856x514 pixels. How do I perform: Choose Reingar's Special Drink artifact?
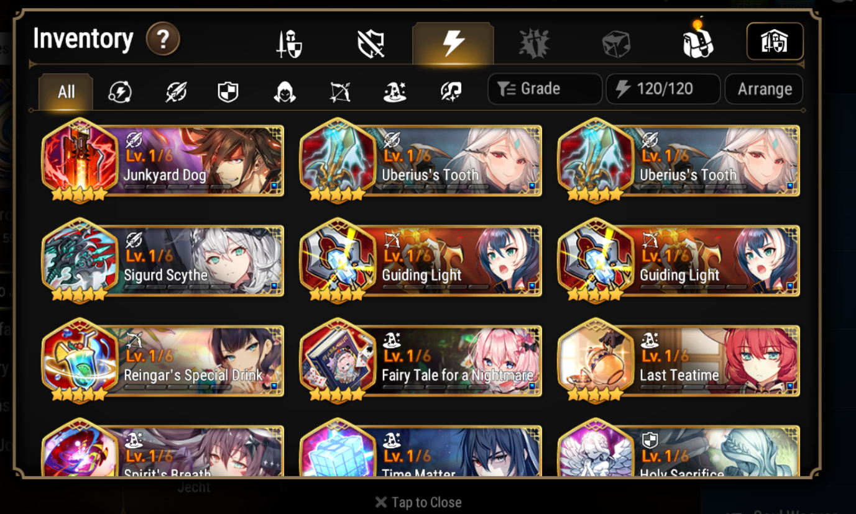coord(163,361)
